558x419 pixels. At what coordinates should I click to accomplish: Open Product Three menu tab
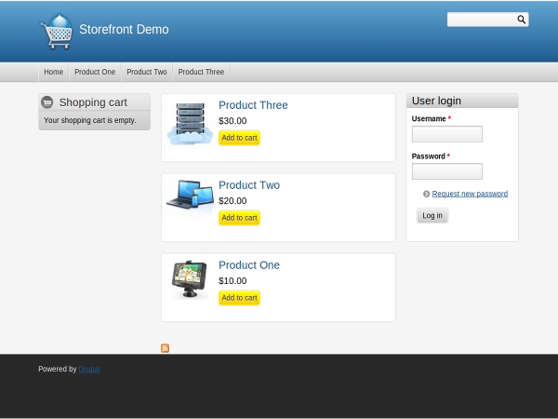pyautogui.click(x=201, y=72)
